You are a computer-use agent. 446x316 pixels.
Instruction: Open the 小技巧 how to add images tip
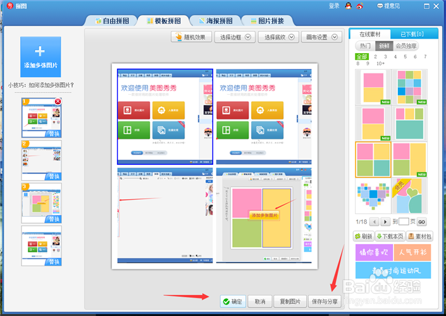[x=40, y=85]
